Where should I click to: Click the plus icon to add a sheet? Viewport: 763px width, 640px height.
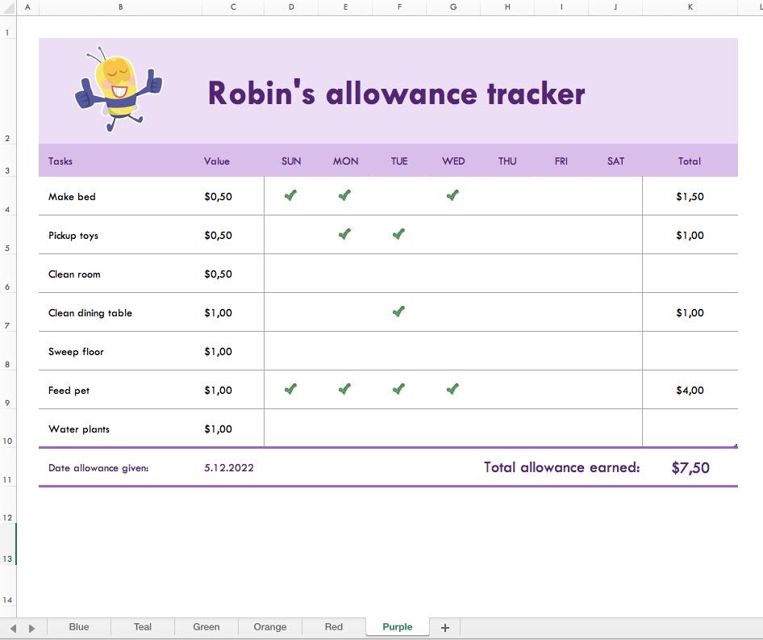click(444, 626)
